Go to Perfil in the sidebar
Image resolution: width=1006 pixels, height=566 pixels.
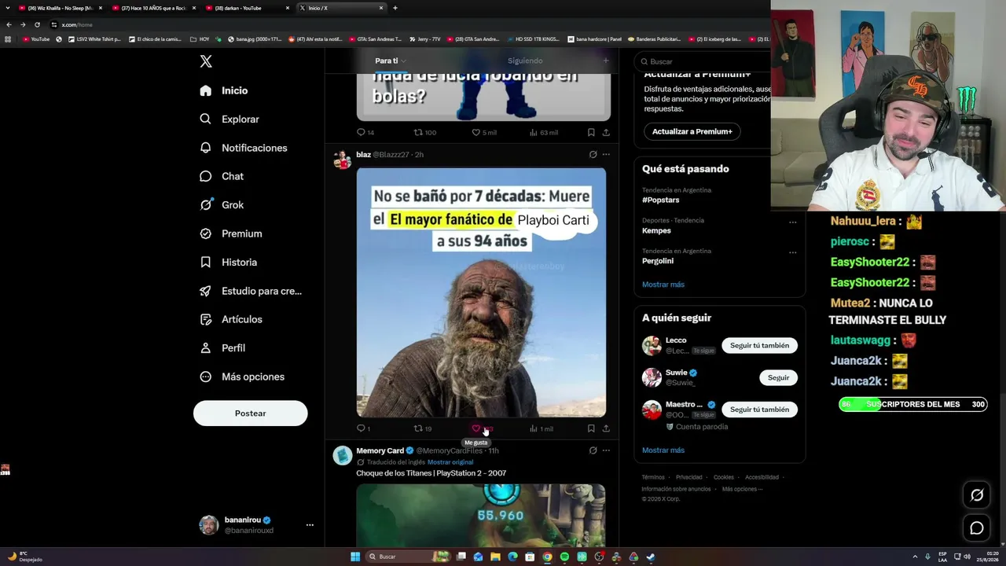tap(222, 348)
